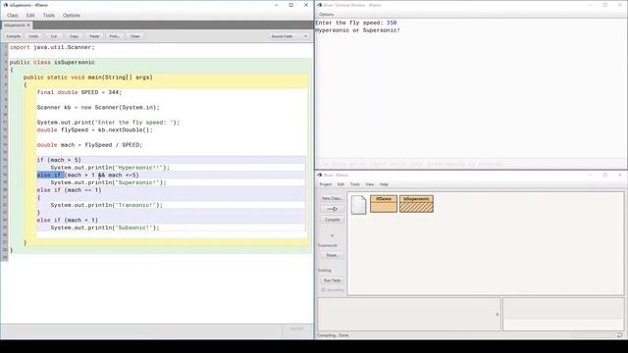
Task: Open Tools menu in BlueJ main window
Action: pos(355,184)
